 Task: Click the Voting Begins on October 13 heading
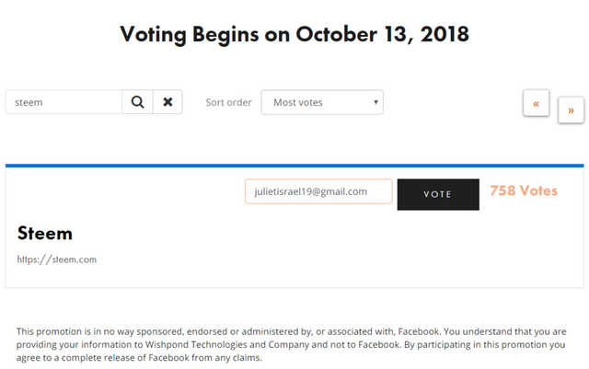pyautogui.click(x=294, y=34)
